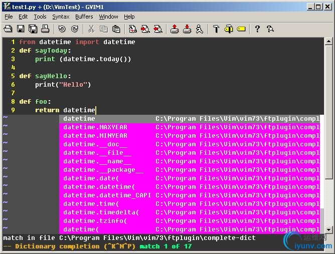Maximize the GVIM1 window
This screenshot has height=254, width=335.
coord(318,7)
